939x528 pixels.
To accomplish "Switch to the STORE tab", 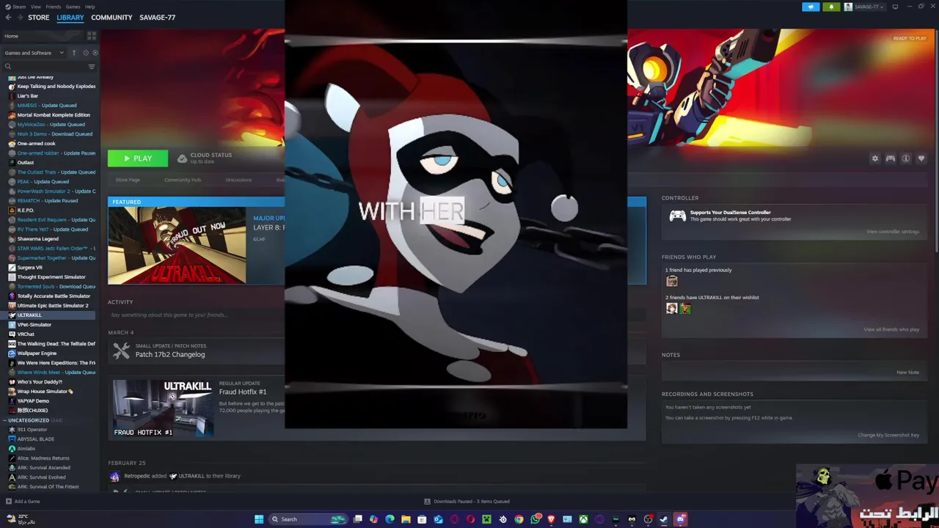I will (x=38, y=17).
